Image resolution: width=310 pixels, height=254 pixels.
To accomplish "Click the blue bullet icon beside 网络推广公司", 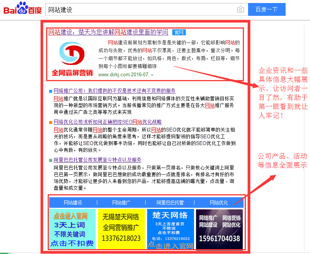I will [51, 91].
